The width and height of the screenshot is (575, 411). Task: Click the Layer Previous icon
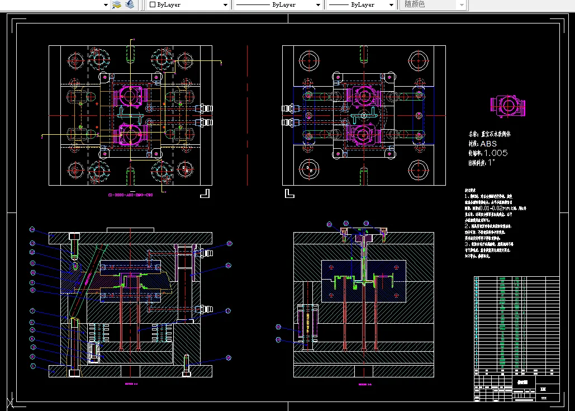(130, 5)
